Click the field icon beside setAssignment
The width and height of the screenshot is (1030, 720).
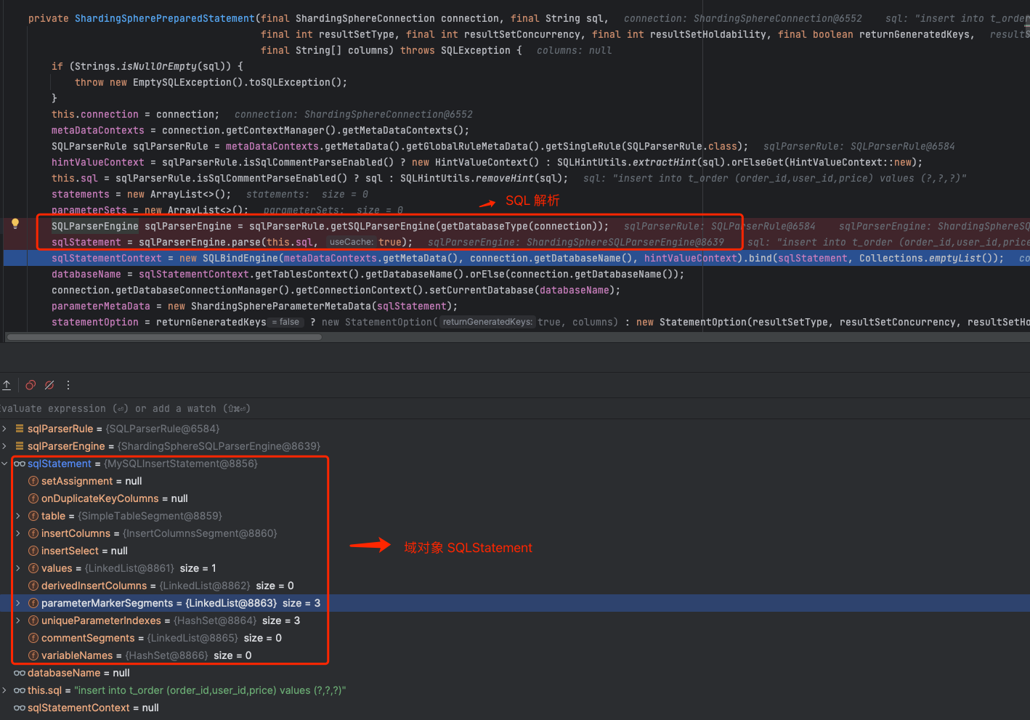point(33,481)
